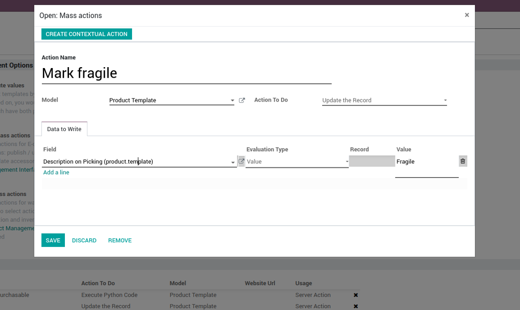
Task: Click Server Action in Execute Python Code row
Action: point(313,295)
